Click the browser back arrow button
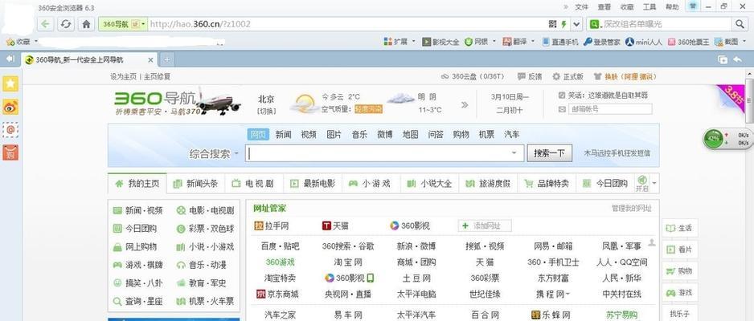This screenshot has width=754, height=321. 45,24
